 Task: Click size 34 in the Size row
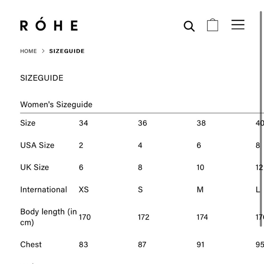[83, 123]
